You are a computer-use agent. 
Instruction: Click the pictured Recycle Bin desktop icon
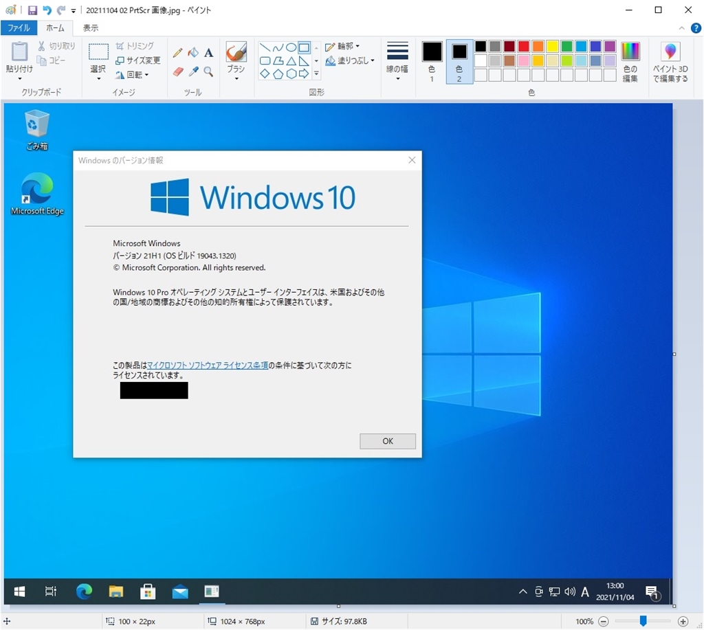(36, 130)
